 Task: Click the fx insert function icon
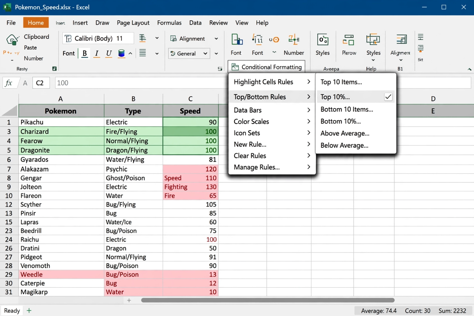click(9, 83)
